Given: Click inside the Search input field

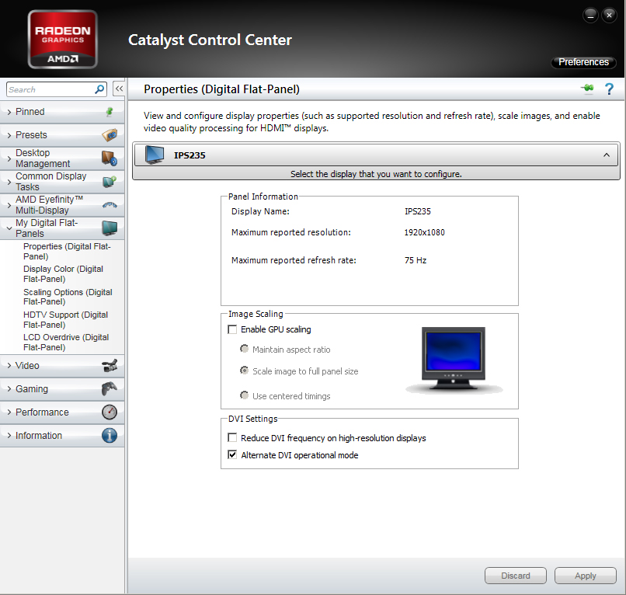Looking at the screenshot, I should click(x=48, y=89).
